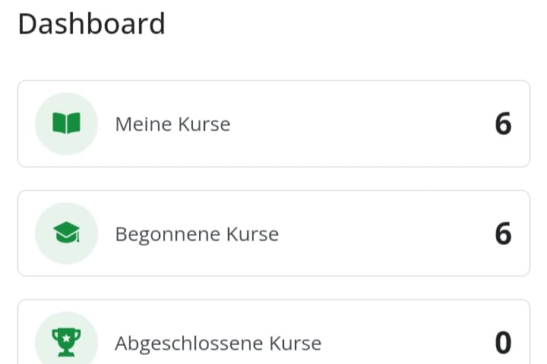Screen dimensions: 547x364
Task: Open the Meine Kurse label
Action: [x=172, y=124]
